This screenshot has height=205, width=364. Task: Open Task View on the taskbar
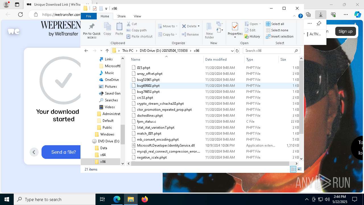(x=102, y=199)
